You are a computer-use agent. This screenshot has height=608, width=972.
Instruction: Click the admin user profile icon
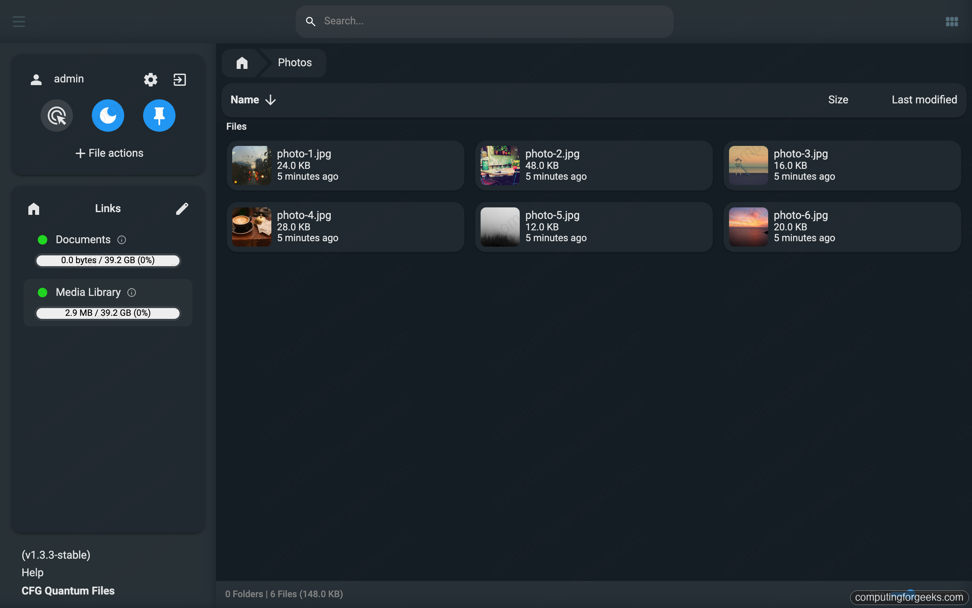click(36, 79)
